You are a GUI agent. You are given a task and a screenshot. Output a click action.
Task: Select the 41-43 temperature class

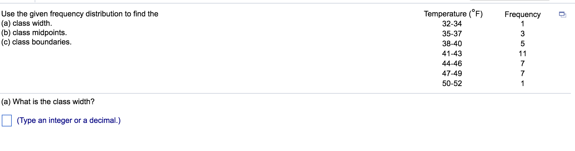452,54
